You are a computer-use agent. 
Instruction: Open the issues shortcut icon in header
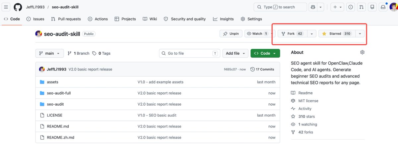[351, 7]
